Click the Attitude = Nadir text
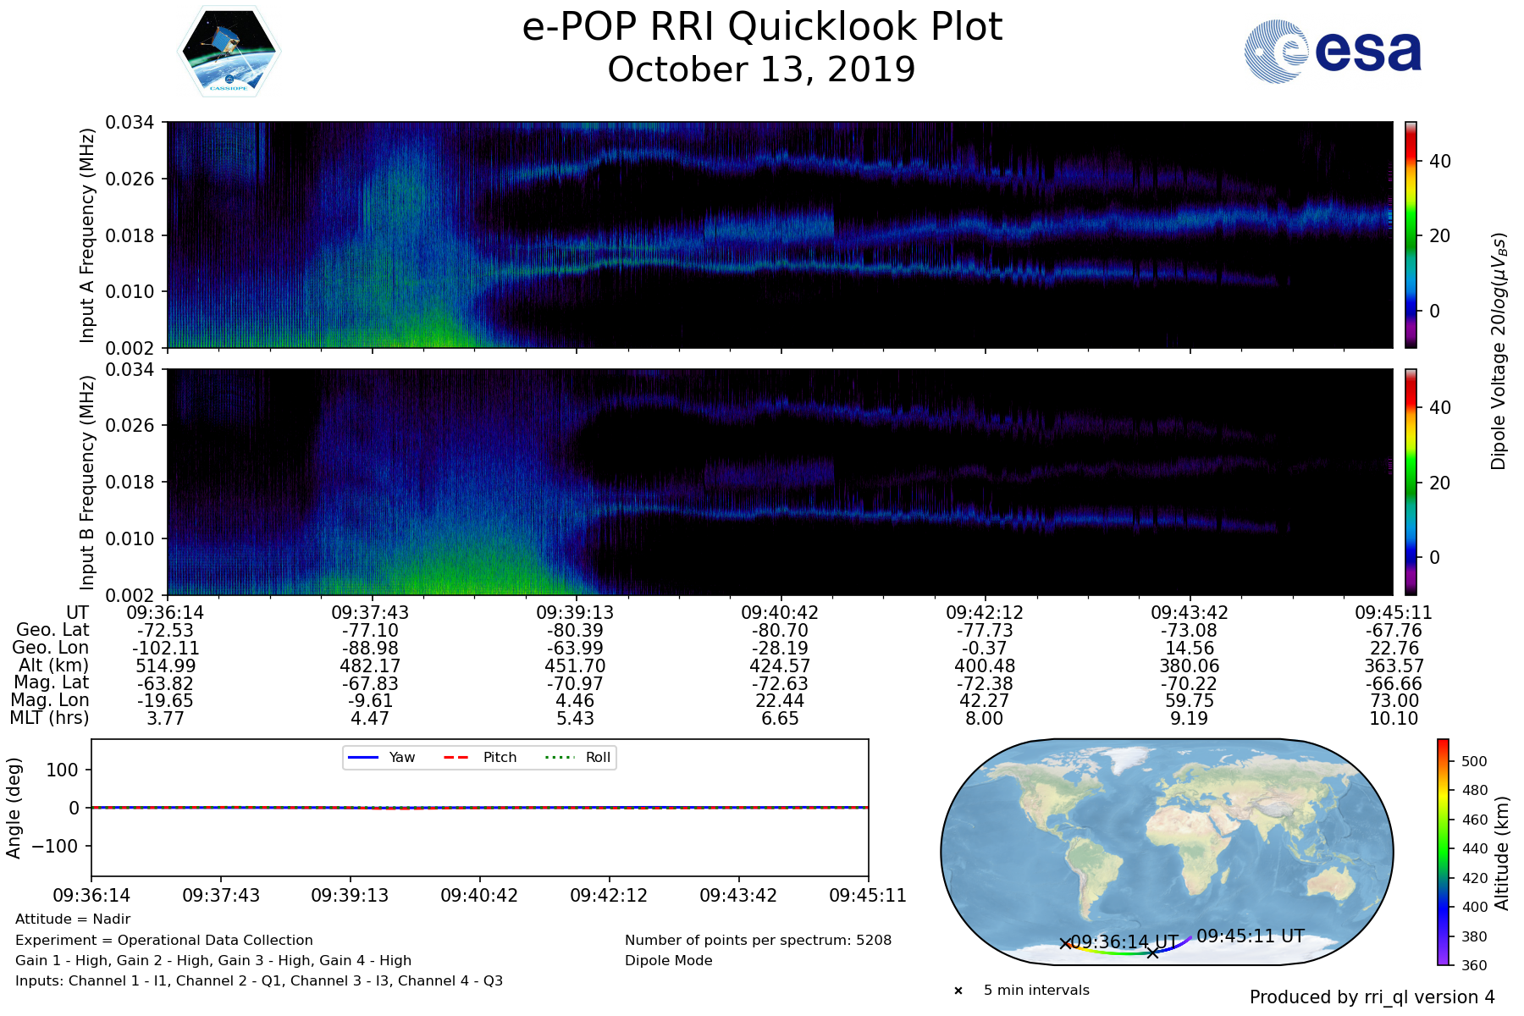1524x1016 pixels. (x=73, y=919)
